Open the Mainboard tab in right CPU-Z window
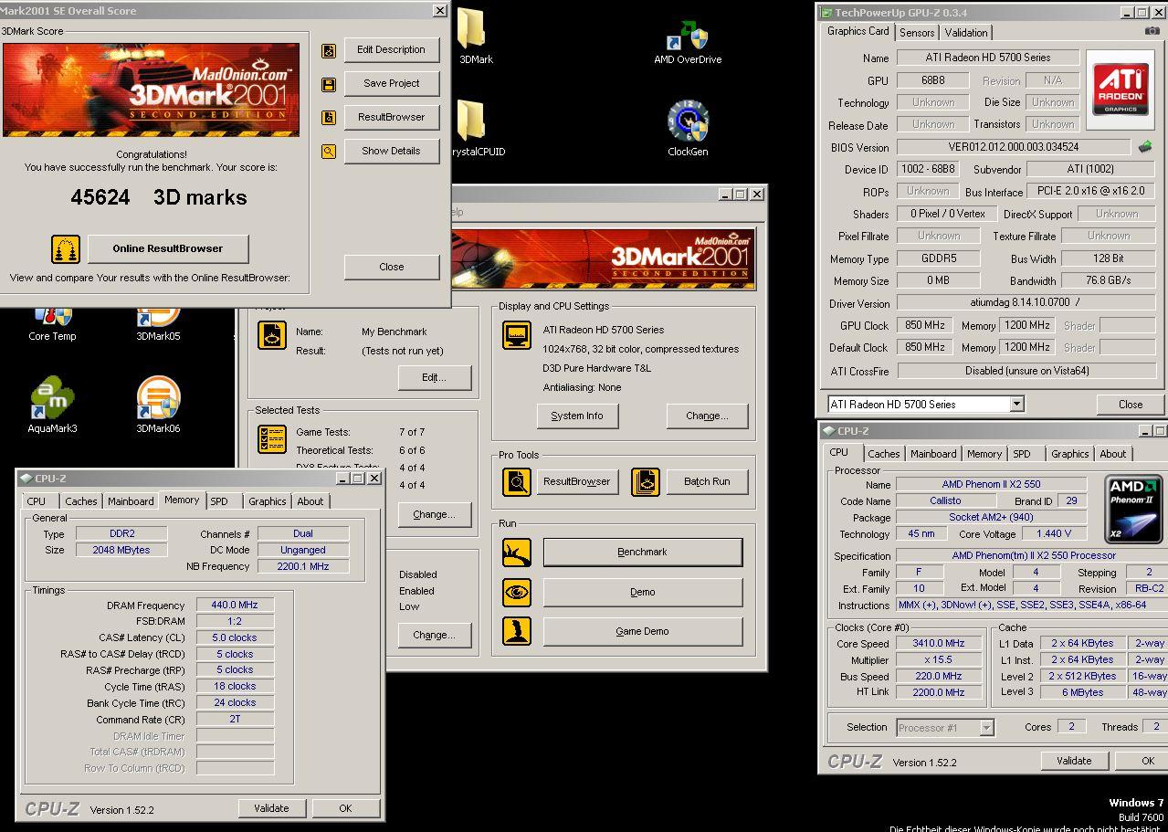The image size is (1168, 832). click(x=933, y=454)
